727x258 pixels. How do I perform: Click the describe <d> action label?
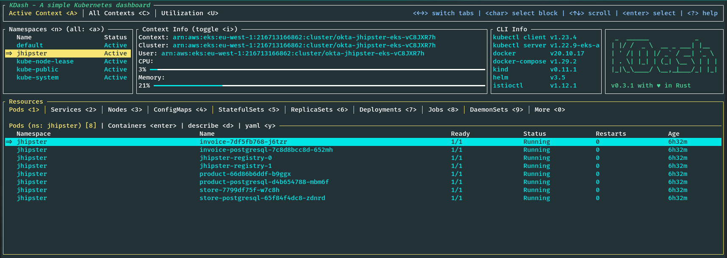pos(210,126)
